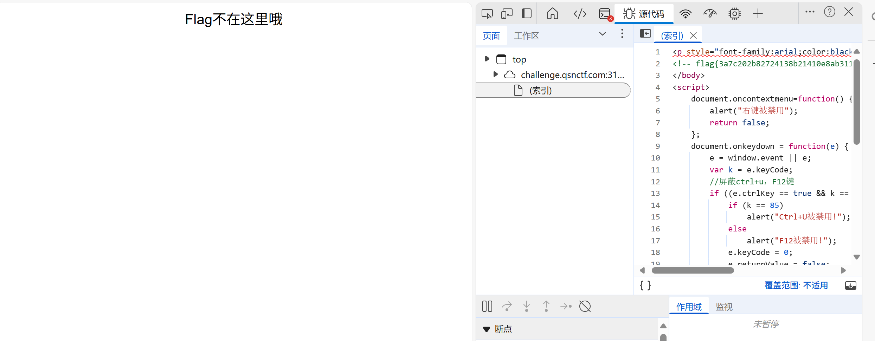The image size is (875, 341).
Task: Toggle device emulation mode
Action: pos(507,14)
